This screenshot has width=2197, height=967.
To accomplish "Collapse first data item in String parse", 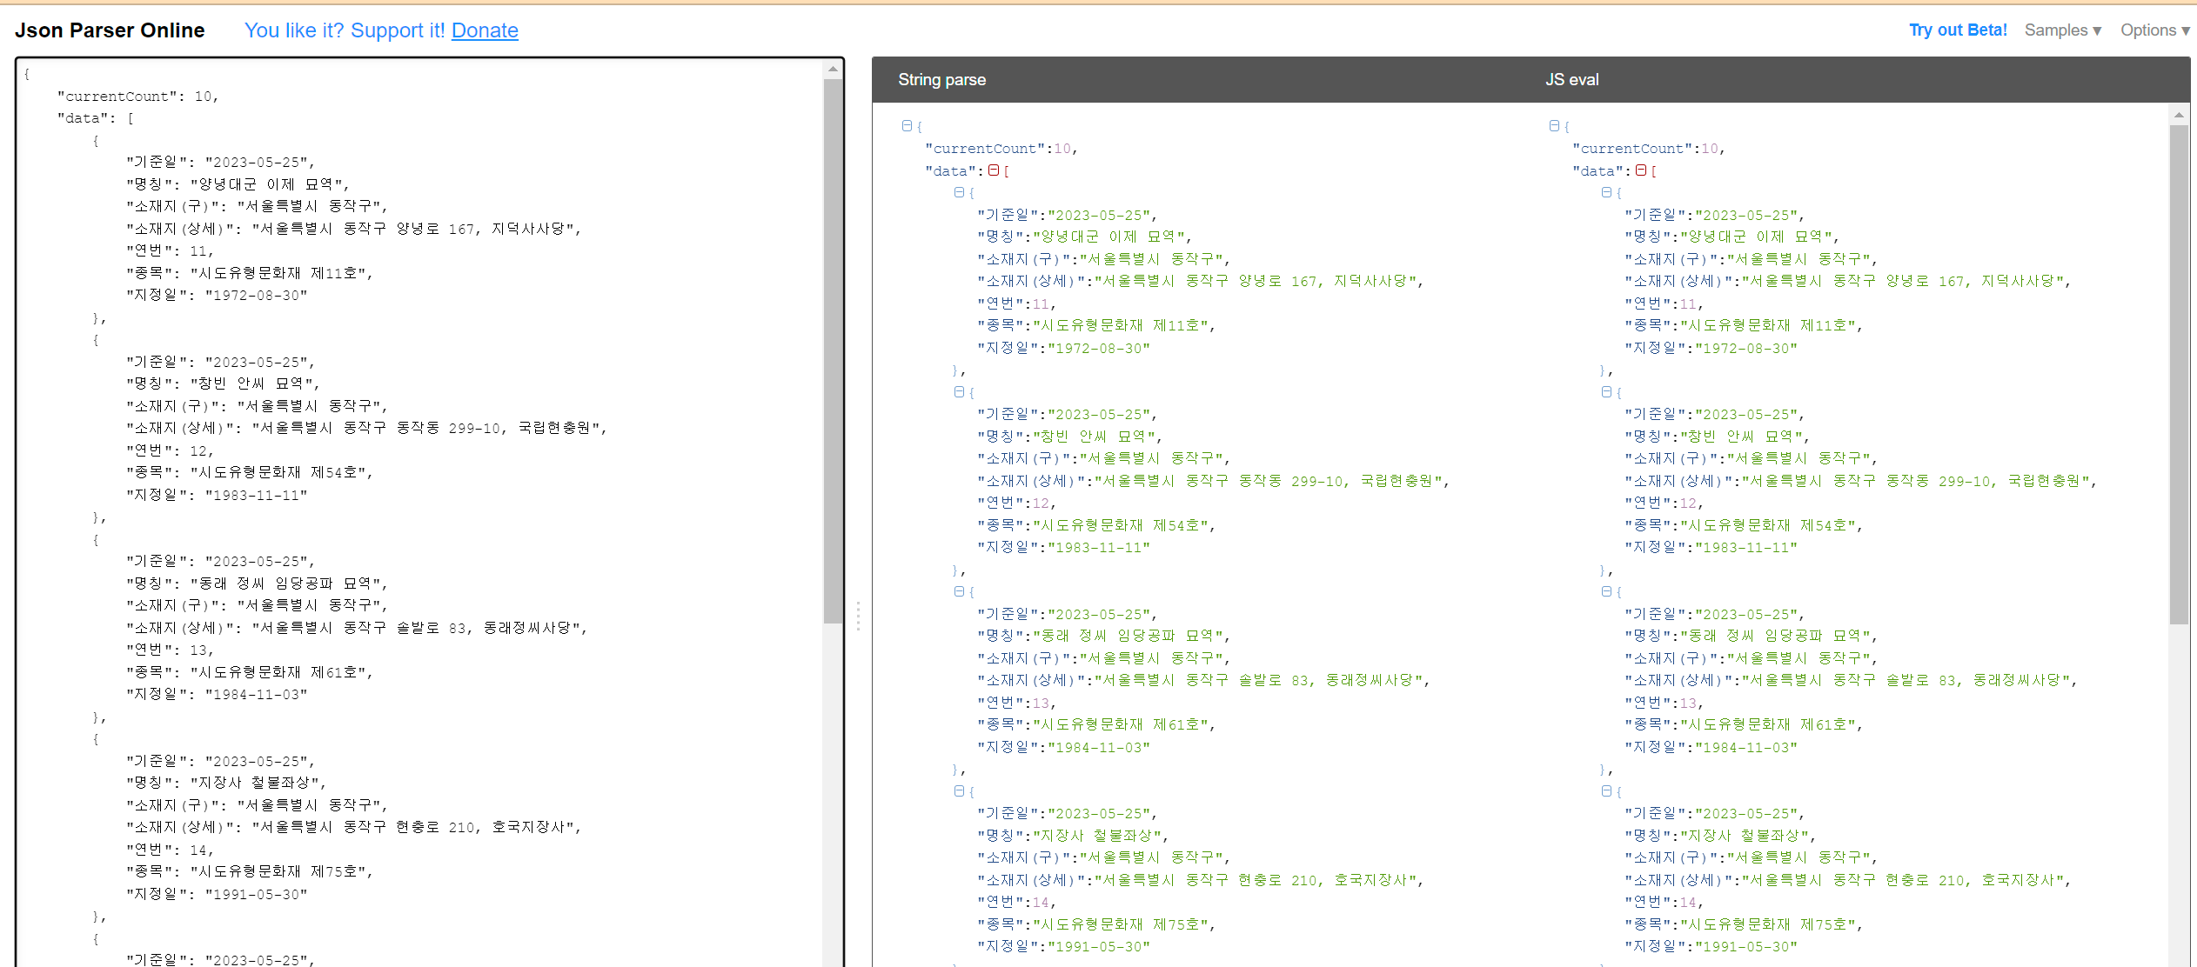I will pos(959,192).
